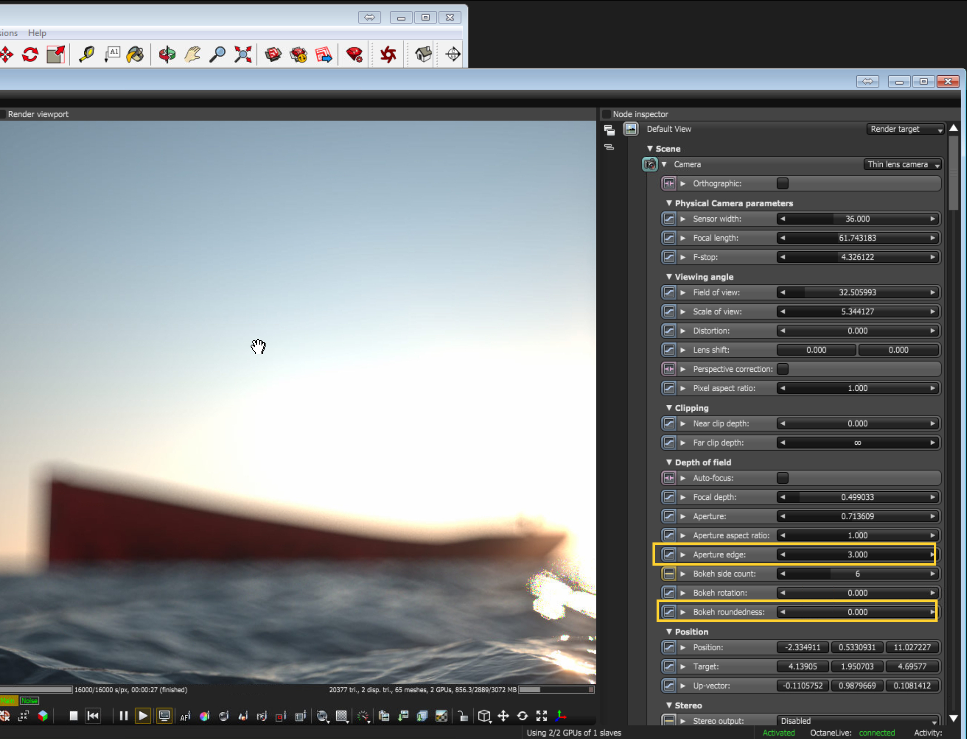Select the SketchUp pan hand tool
The image size is (967, 739).
(x=193, y=54)
